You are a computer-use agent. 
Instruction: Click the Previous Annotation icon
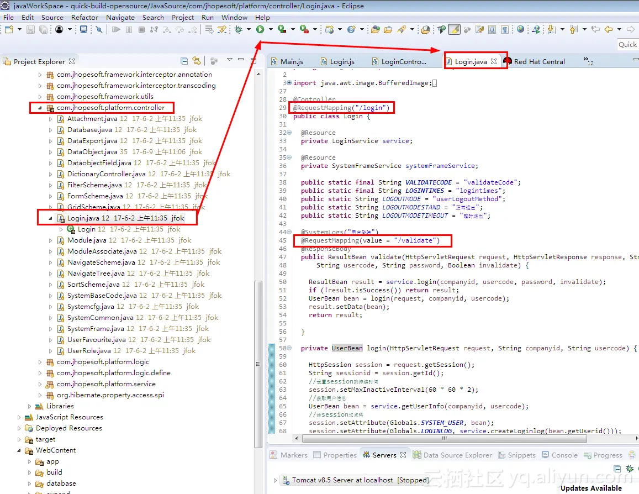[573, 29]
